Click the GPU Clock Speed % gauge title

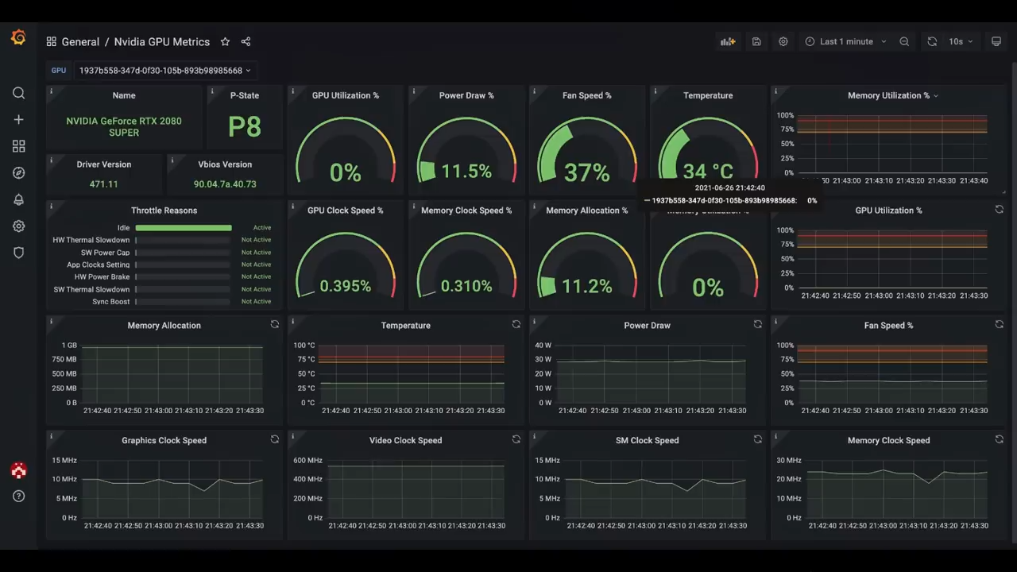coord(346,211)
